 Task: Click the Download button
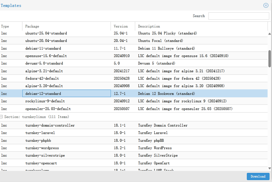click(x=258, y=176)
